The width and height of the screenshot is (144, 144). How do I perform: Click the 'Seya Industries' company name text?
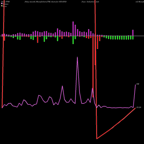coord(88,2)
